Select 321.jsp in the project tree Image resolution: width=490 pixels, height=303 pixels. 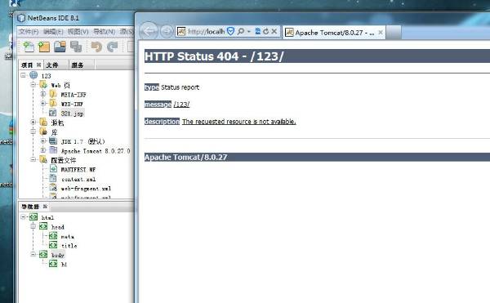[x=72, y=114]
